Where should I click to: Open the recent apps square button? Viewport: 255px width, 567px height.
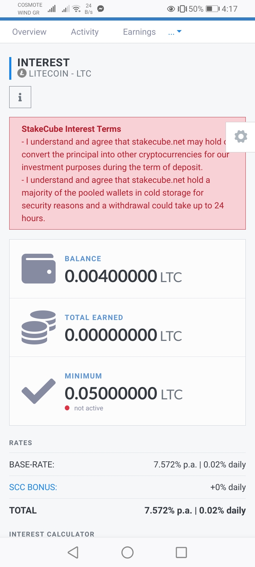tap(181, 552)
